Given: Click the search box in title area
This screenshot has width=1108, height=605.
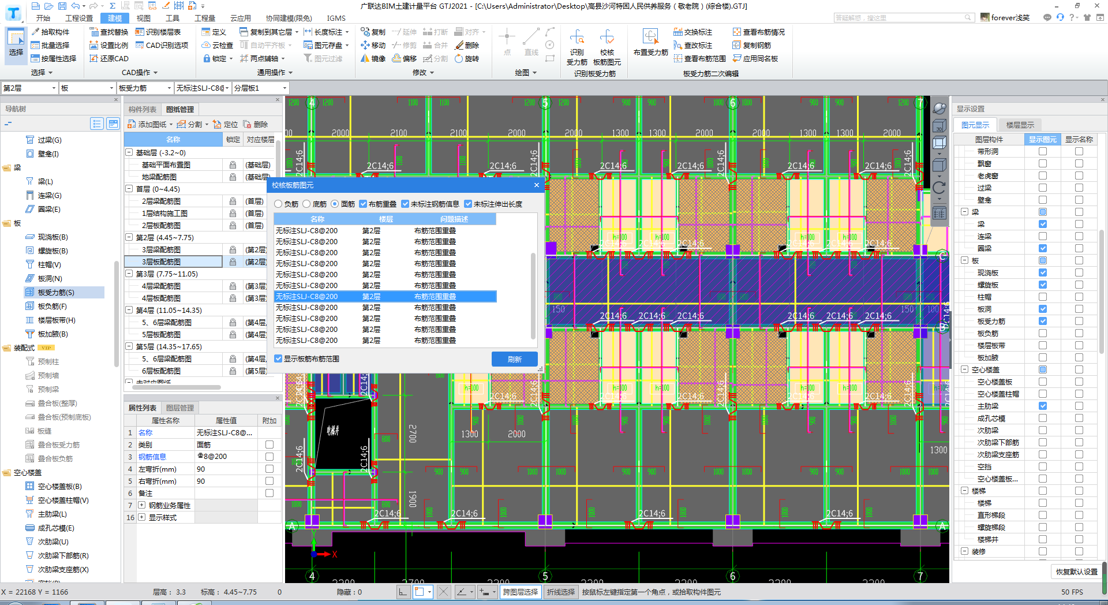Looking at the screenshot, I should [x=903, y=18].
